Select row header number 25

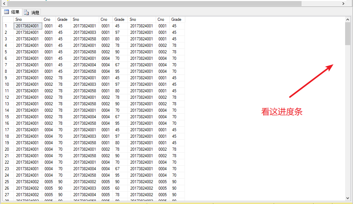[x=8, y=182]
